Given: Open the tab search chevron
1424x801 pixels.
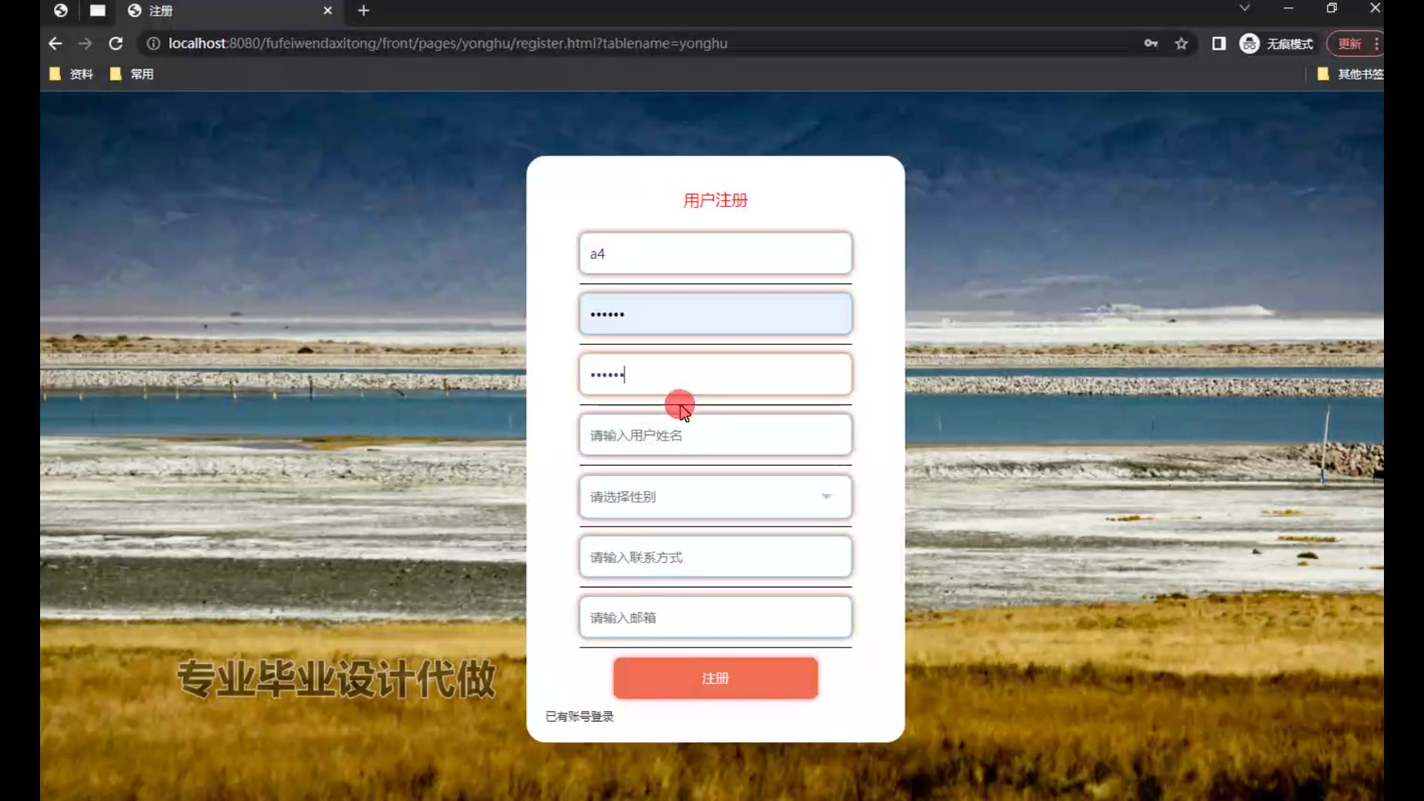Looking at the screenshot, I should [x=1245, y=8].
